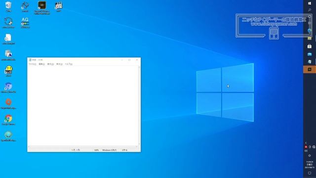Select the white document file desktop icon
The image size is (316, 178).
pyautogui.click(x=8, y=39)
